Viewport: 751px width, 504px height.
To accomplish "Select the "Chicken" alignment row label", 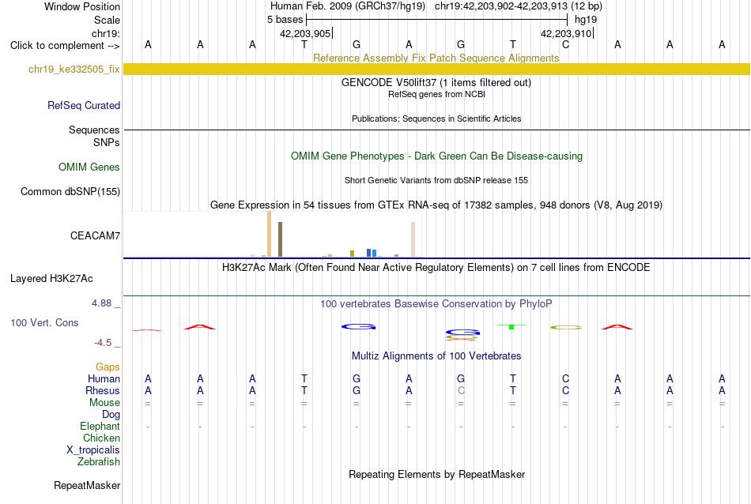I will [x=101, y=438].
